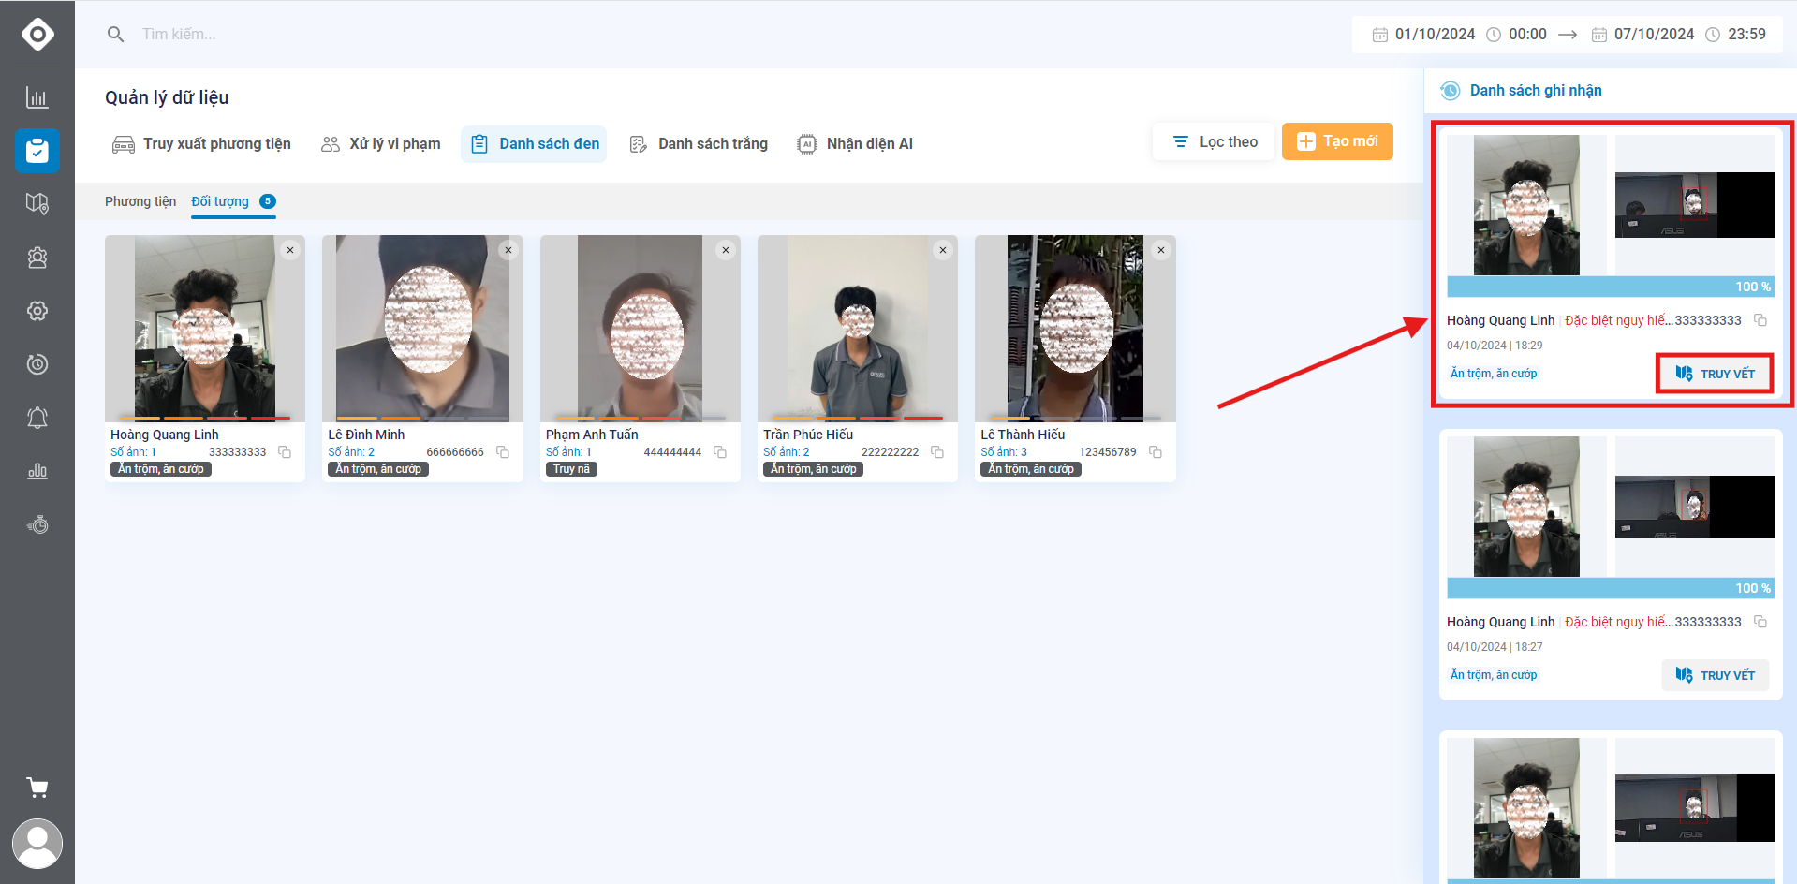Copy ID in the 18:29 detection record
This screenshot has height=884, width=1797.
(1760, 320)
